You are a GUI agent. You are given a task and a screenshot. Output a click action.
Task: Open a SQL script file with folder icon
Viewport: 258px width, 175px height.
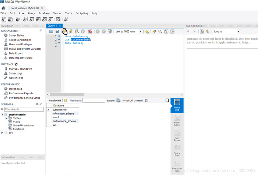pyautogui.click(x=52, y=32)
